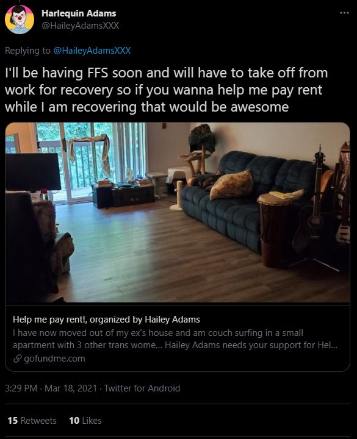View the 15 Retweets list
This screenshot has height=439, width=357.
(x=32, y=421)
